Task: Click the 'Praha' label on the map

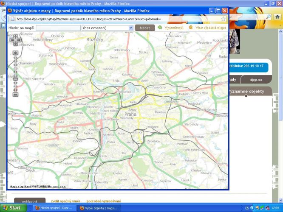Action: [x=130, y=114]
